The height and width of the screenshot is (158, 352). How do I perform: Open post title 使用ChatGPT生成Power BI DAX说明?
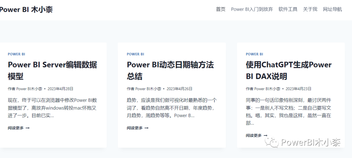coord(289,71)
